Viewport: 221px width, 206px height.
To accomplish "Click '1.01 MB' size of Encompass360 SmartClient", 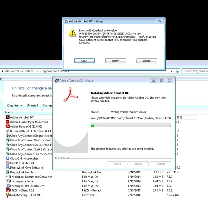I will pyautogui.click(x=158, y=186).
